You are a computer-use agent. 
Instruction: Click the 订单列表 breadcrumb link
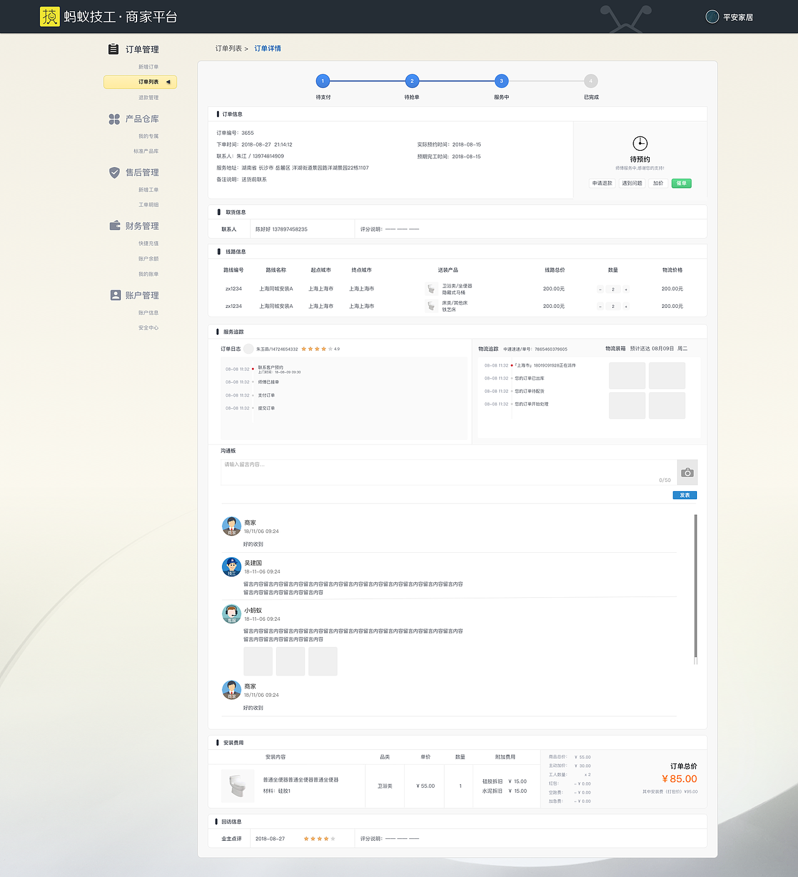229,49
